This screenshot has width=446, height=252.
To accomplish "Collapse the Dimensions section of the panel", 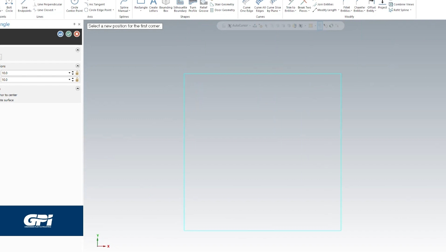I will (x=78, y=66).
